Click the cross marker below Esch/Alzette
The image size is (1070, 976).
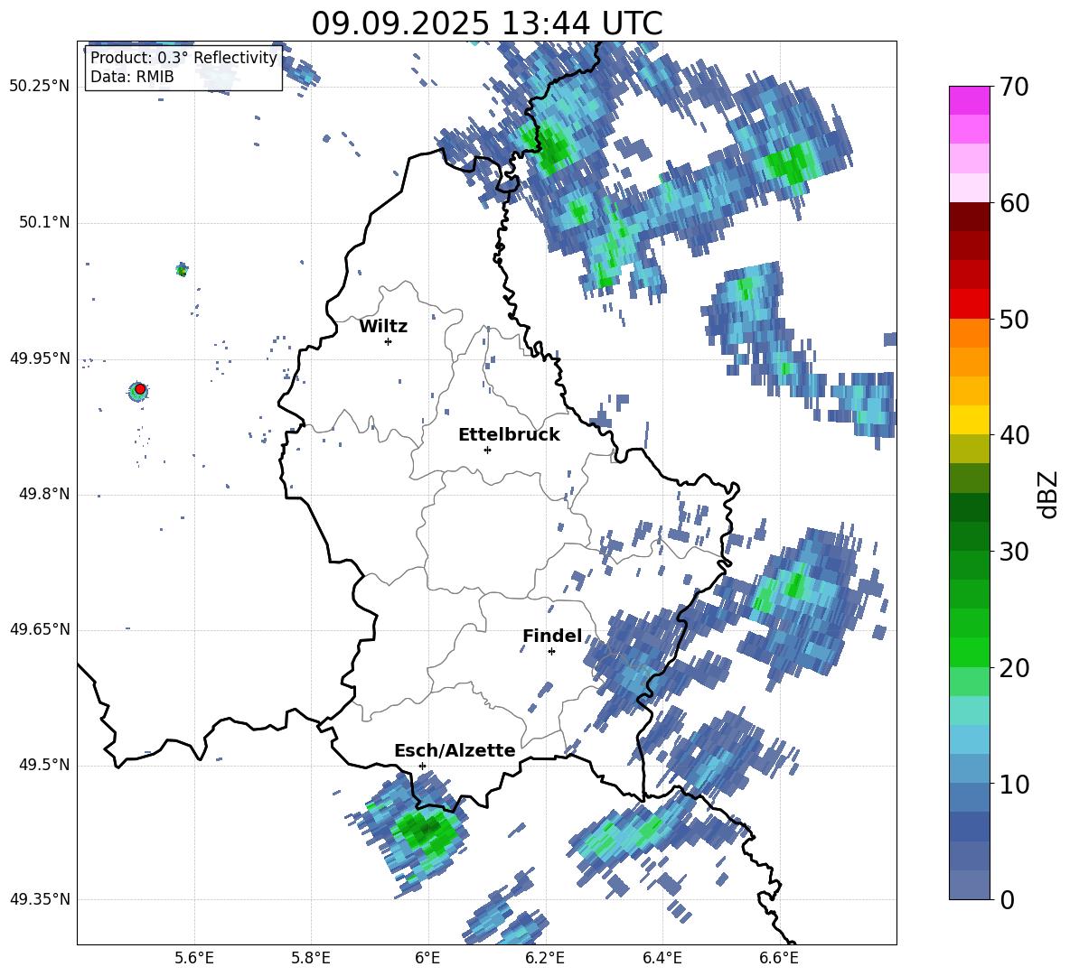click(x=422, y=766)
